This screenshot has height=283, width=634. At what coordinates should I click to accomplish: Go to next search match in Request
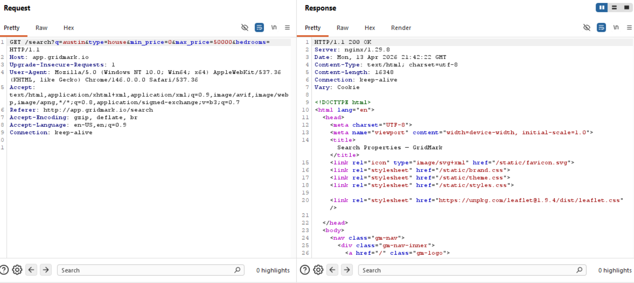click(x=46, y=270)
